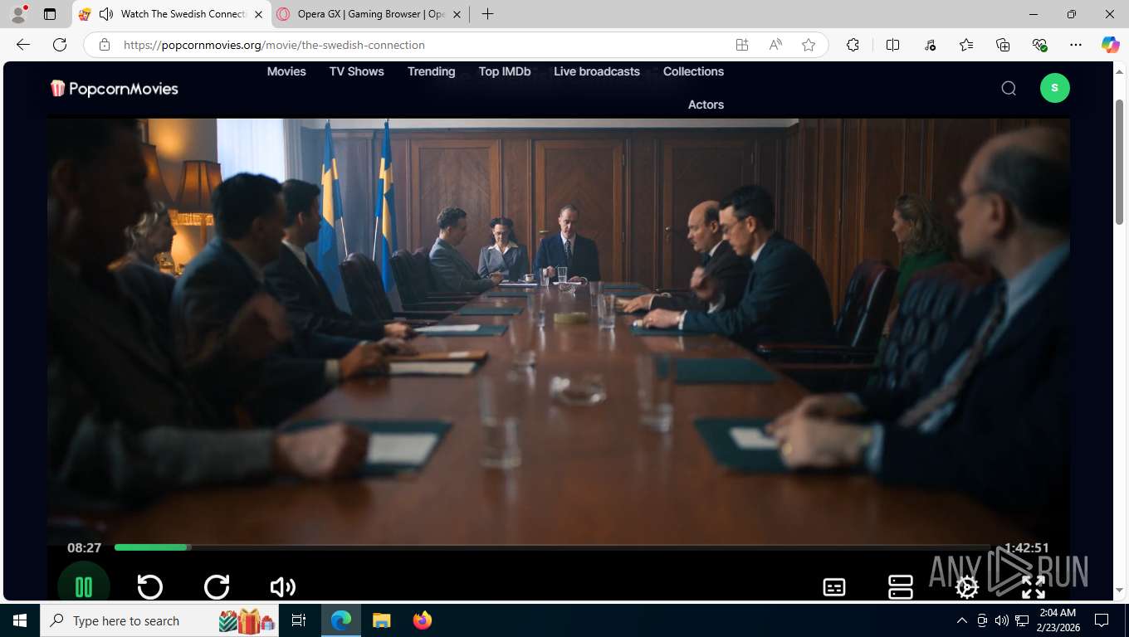Image resolution: width=1129 pixels, height=637 pixels.
Task: Open Task View on the taskbar
Action: tap(299, 620)
